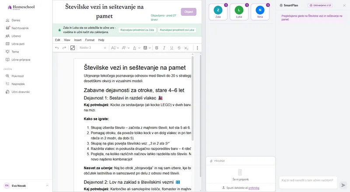350x192 pixels.
Task: Open the Insert menu
Action: coord(78,40)
